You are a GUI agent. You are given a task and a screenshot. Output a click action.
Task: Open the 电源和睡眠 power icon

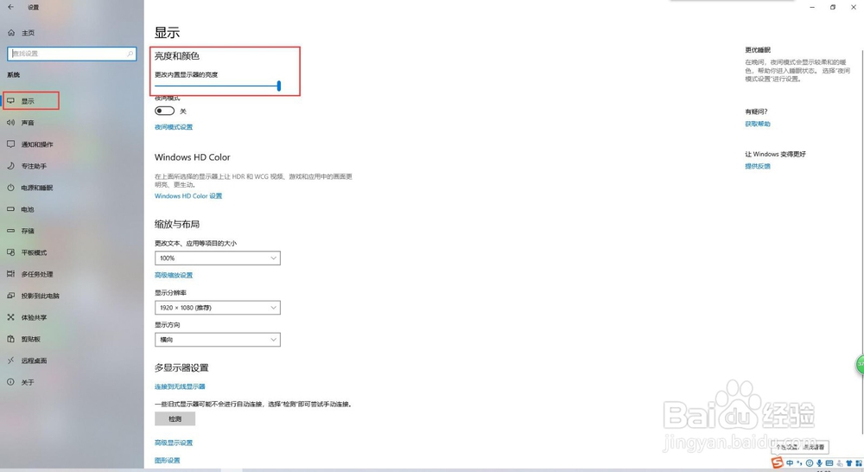[x=10, y=188]
